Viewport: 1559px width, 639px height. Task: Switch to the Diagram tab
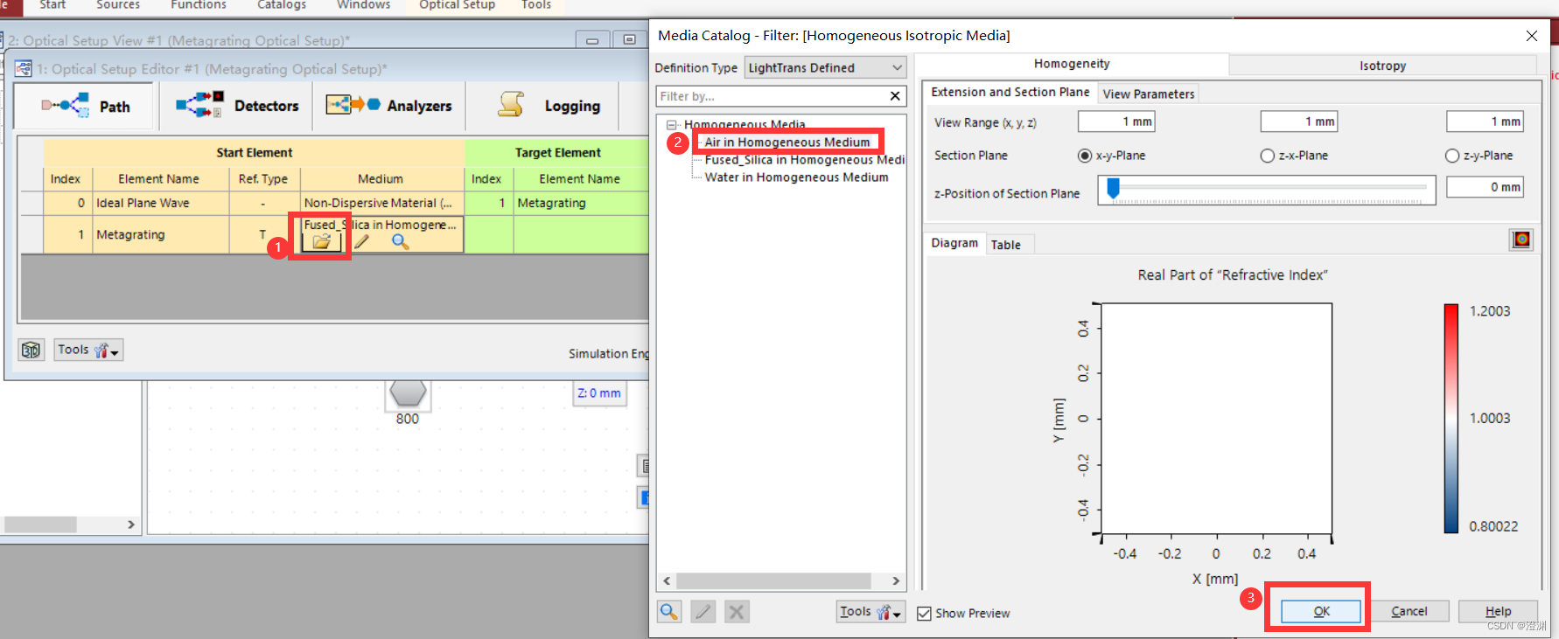(x=954, y=243)
